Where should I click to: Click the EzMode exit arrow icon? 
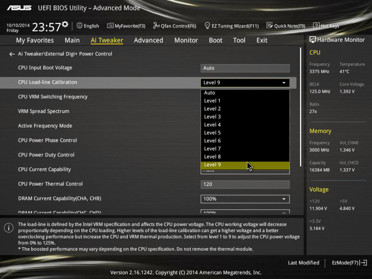tap(363, 263)
